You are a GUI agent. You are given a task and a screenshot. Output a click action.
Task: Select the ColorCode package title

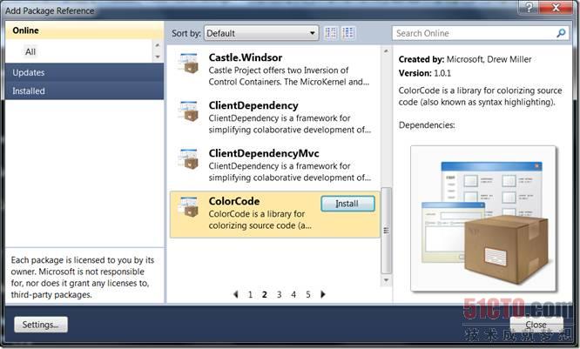[234, 201]
